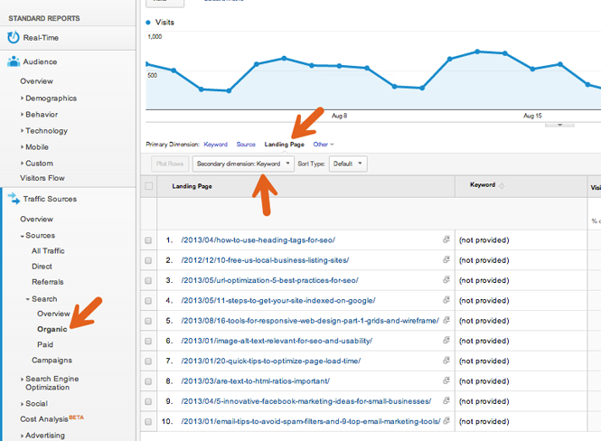
Task: Open the Sort Type Default dropdown
Action: click(348, 164)
